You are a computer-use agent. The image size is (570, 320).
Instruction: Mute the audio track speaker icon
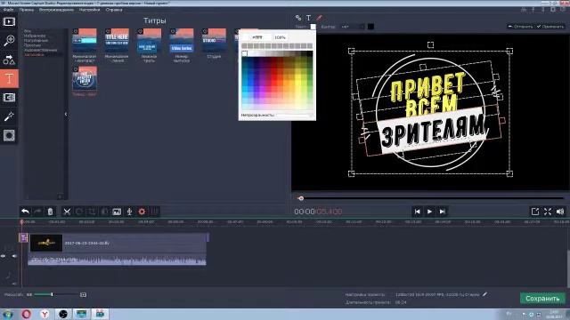(14, 284)
